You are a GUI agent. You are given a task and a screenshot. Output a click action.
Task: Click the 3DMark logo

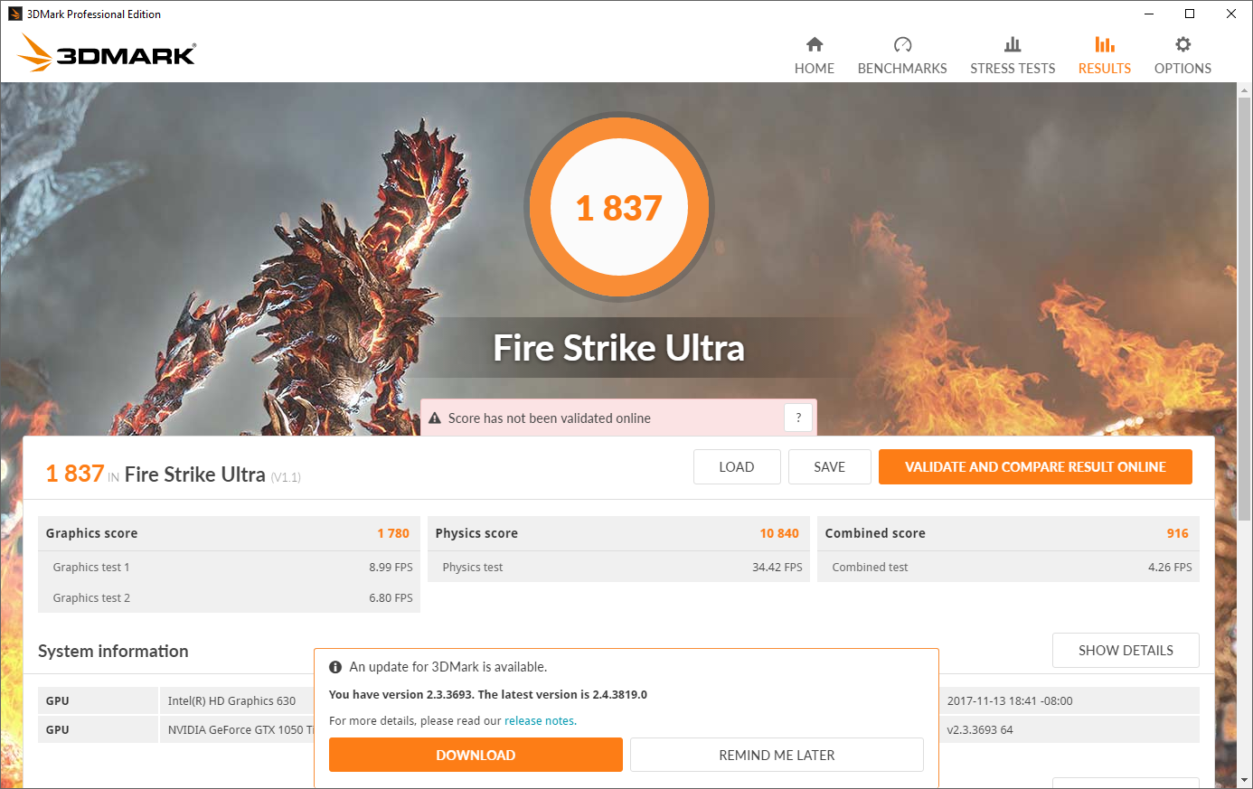coord(107,53)
